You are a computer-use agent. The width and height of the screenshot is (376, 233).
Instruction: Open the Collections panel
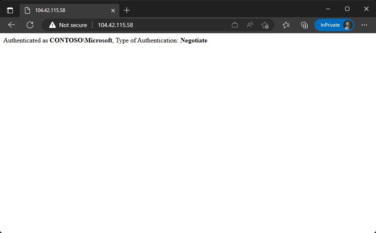click(304, 25)
